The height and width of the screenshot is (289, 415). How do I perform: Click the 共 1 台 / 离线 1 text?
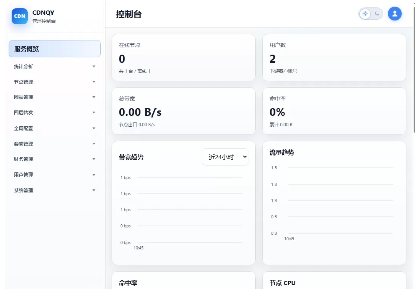(134, 71)
